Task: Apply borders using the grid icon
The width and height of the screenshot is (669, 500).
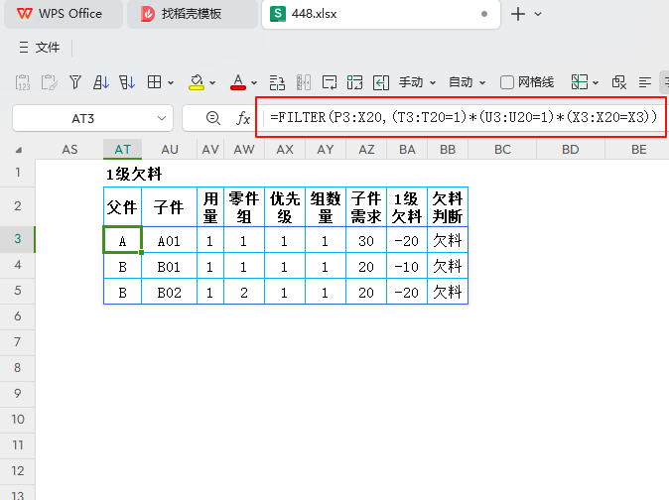Action: pos(154,81)
